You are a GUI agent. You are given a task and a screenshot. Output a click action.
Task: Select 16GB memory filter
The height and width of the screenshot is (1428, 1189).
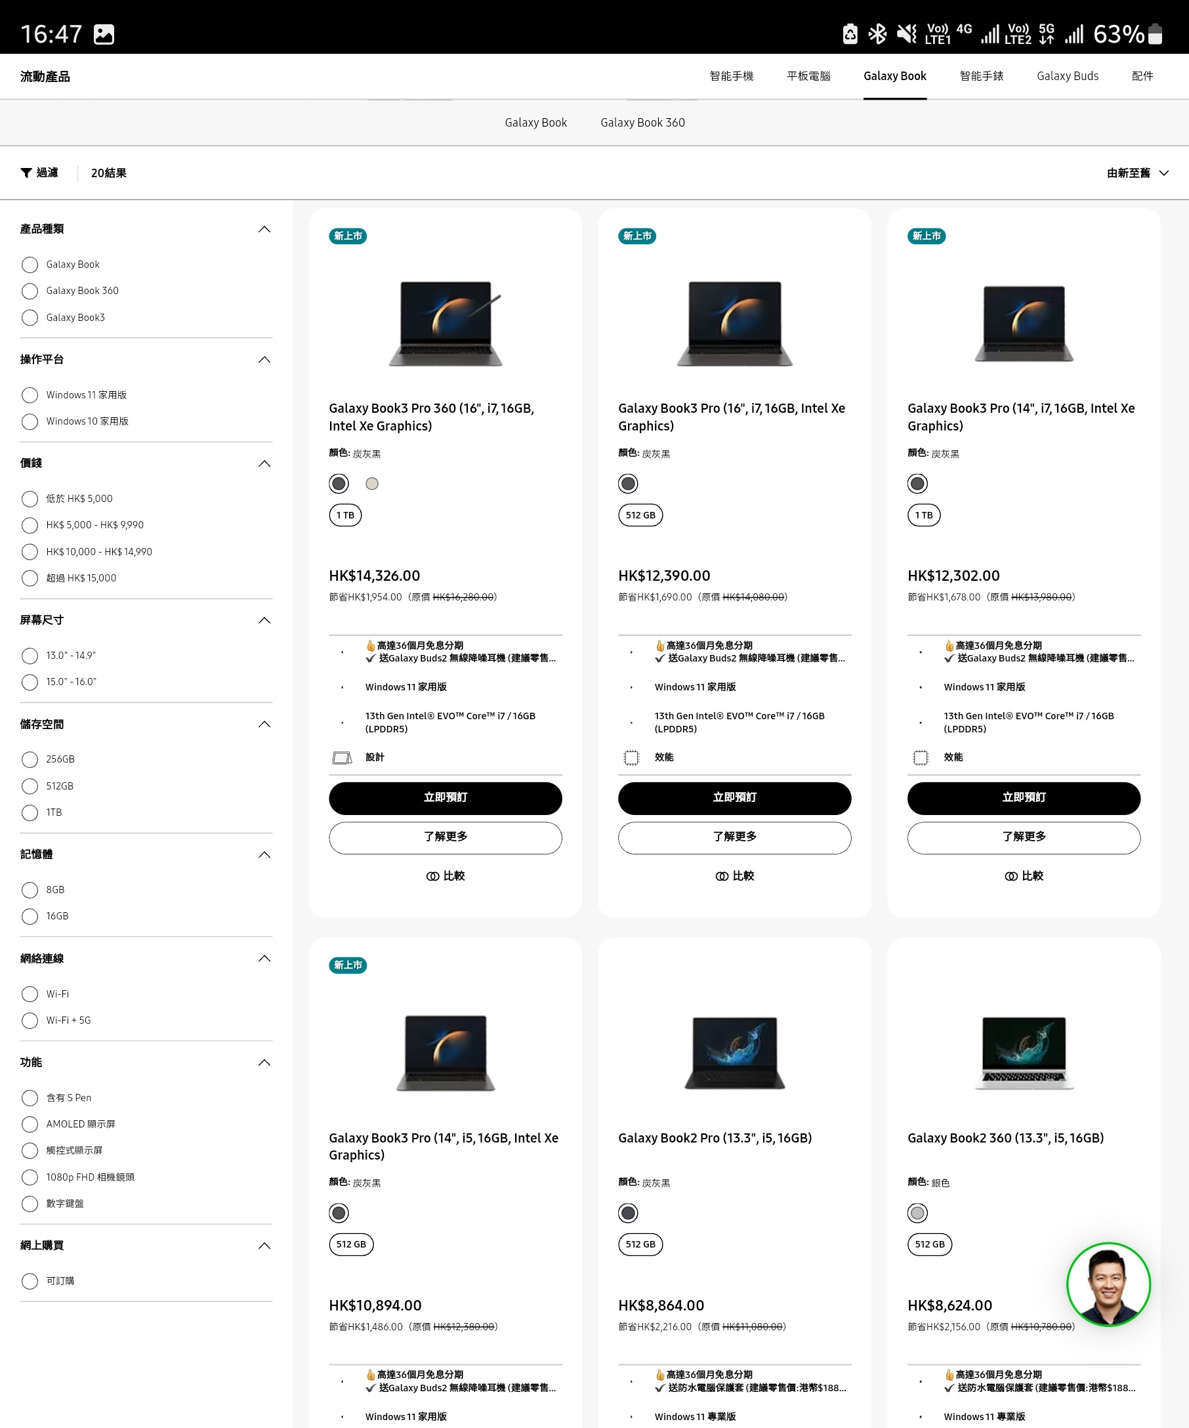(x=30, y=917)
